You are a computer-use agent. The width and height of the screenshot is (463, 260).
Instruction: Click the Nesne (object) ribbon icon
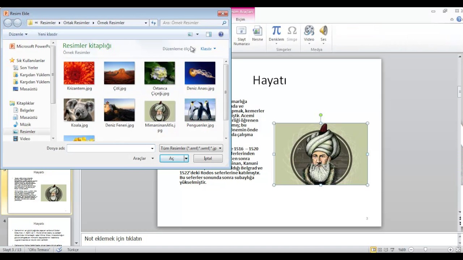(x=258, y=34)
